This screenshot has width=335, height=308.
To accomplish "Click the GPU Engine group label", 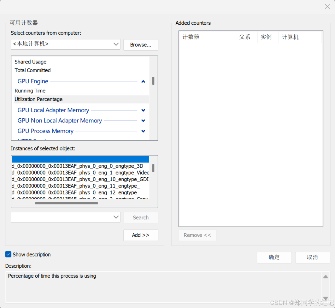I will (x=33, y=81).
